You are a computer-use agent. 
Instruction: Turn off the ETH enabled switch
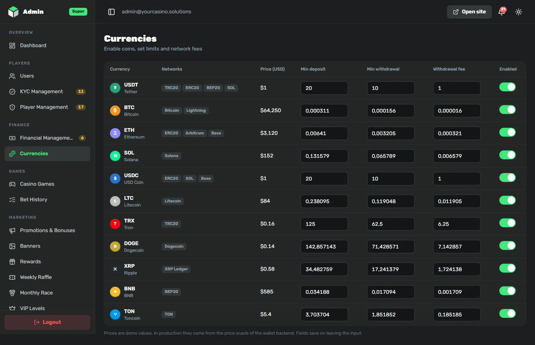(508, 132)
